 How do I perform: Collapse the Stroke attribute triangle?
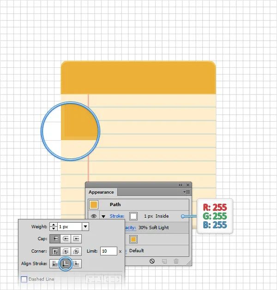pos(103,216)
